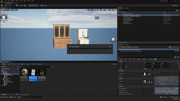Click the Import button in Content Browser

(9, 64)
